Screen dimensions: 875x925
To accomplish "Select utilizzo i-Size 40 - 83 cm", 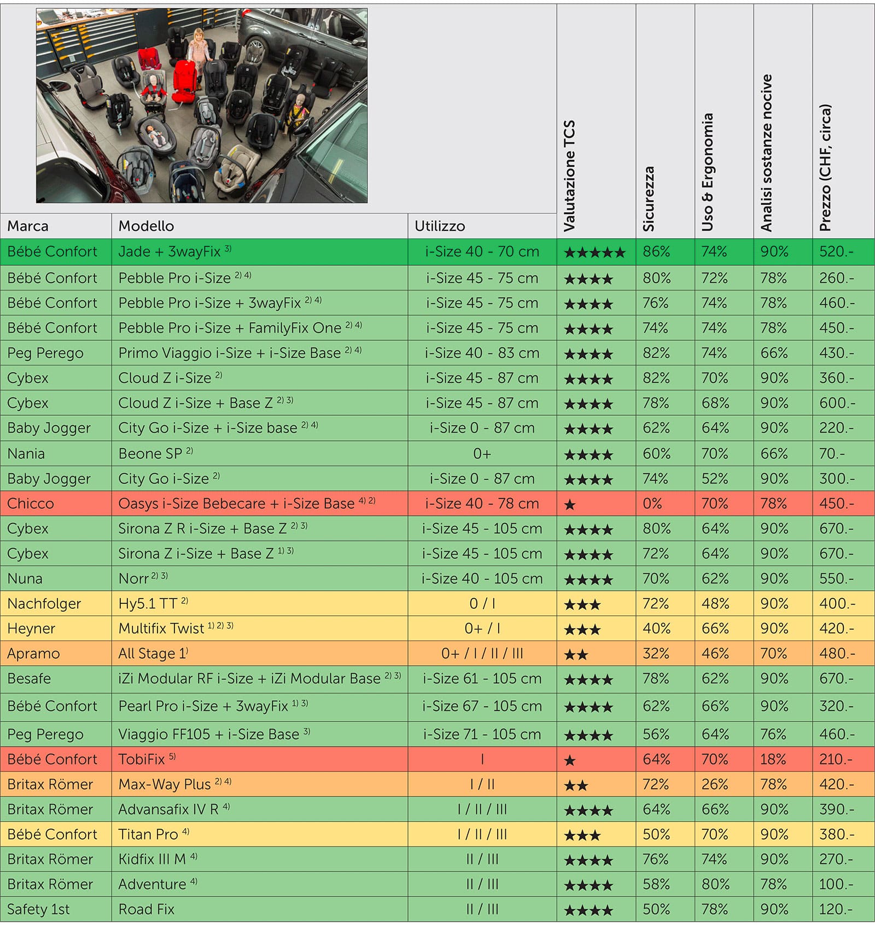I will tap(482, 353).
